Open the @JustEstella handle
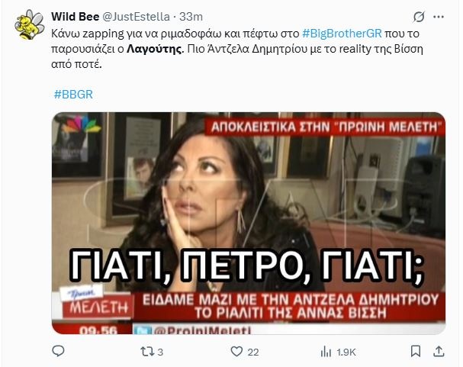463x367 pixels. (x=136, y=17)
